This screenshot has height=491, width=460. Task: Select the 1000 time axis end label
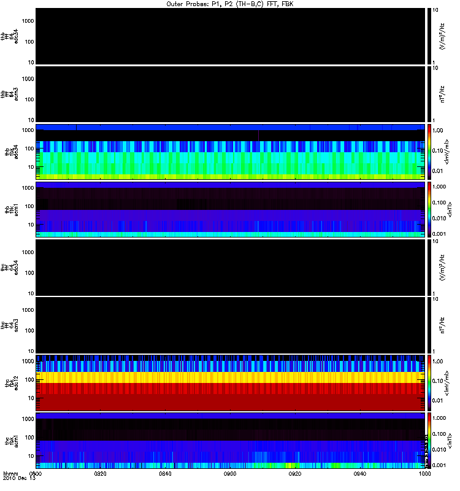(424, 473)
